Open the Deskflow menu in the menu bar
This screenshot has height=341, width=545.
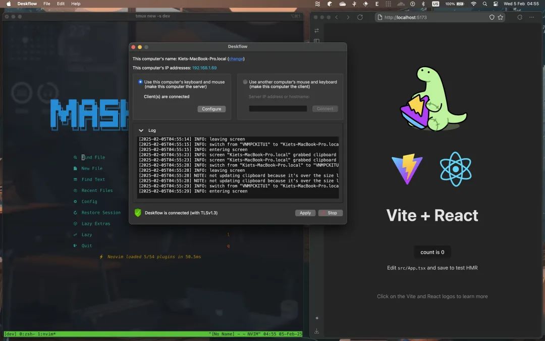27,4
